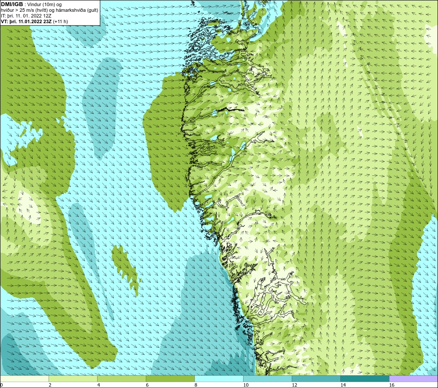Click the purple swatch above 16 m/s
The height and width of the screenshot is (388, 438).
point(413,379)
